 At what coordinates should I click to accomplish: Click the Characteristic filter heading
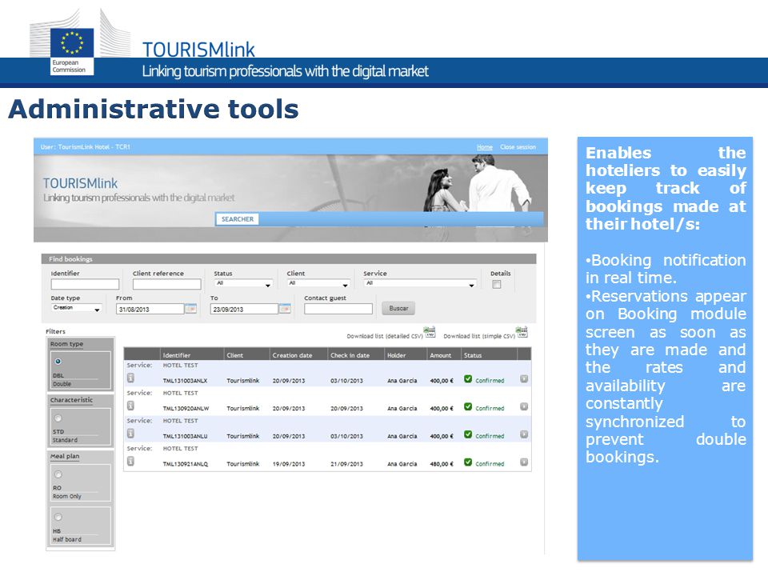(71, 400)
